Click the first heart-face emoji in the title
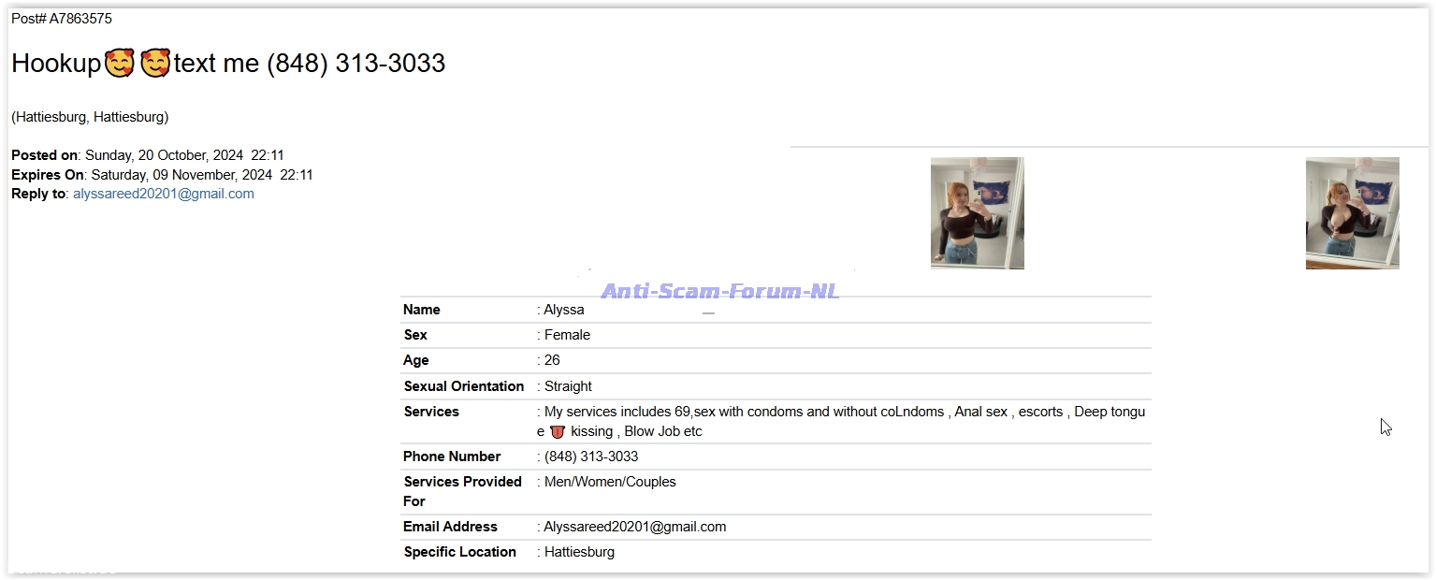Viewport: 1436px width, 580px height. pyautogui.click(x=120, y=64)
